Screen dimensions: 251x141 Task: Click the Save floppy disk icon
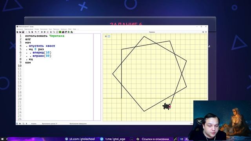click(23, 32)
